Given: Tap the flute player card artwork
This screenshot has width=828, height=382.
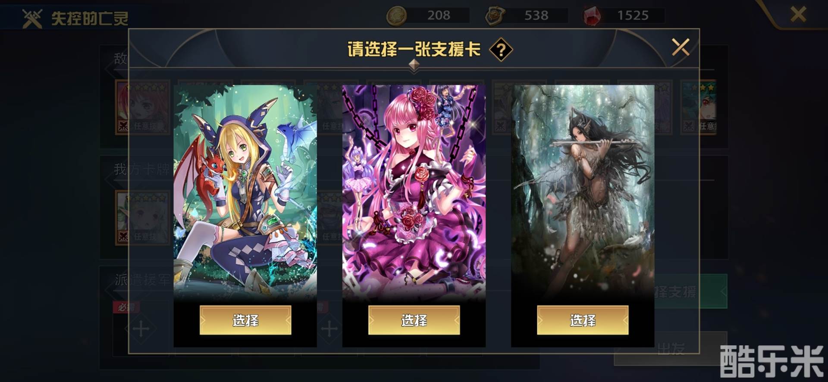Looking at the screenshot, I should pyautogui.click(x=583, y=192).
